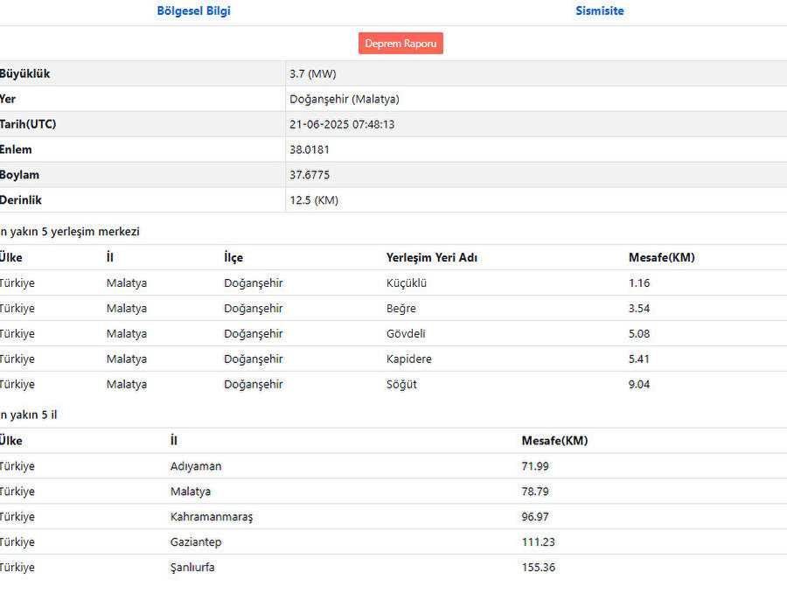Click the Söğüt distance value 9.04
This screenshot has width=787, height=607.
point(639,385)
